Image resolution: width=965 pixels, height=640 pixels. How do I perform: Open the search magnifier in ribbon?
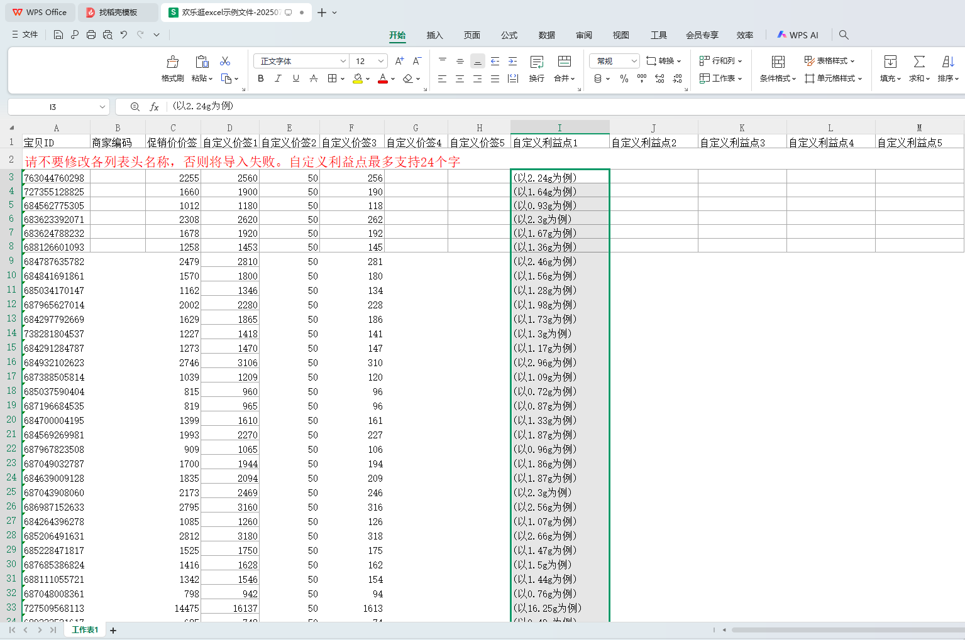point(844,35)
